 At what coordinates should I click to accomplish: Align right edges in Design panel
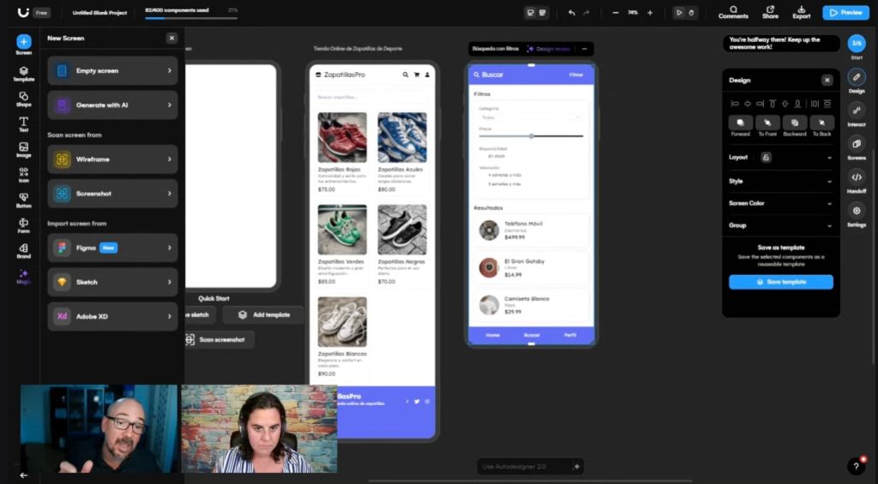(760, 104)
